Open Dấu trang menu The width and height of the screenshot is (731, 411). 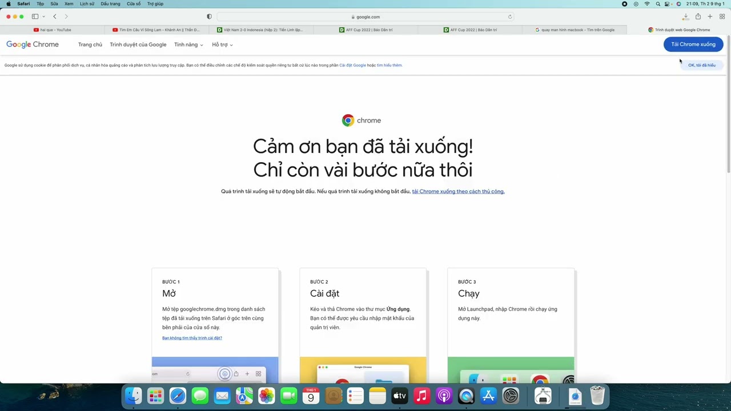point(110,3)
